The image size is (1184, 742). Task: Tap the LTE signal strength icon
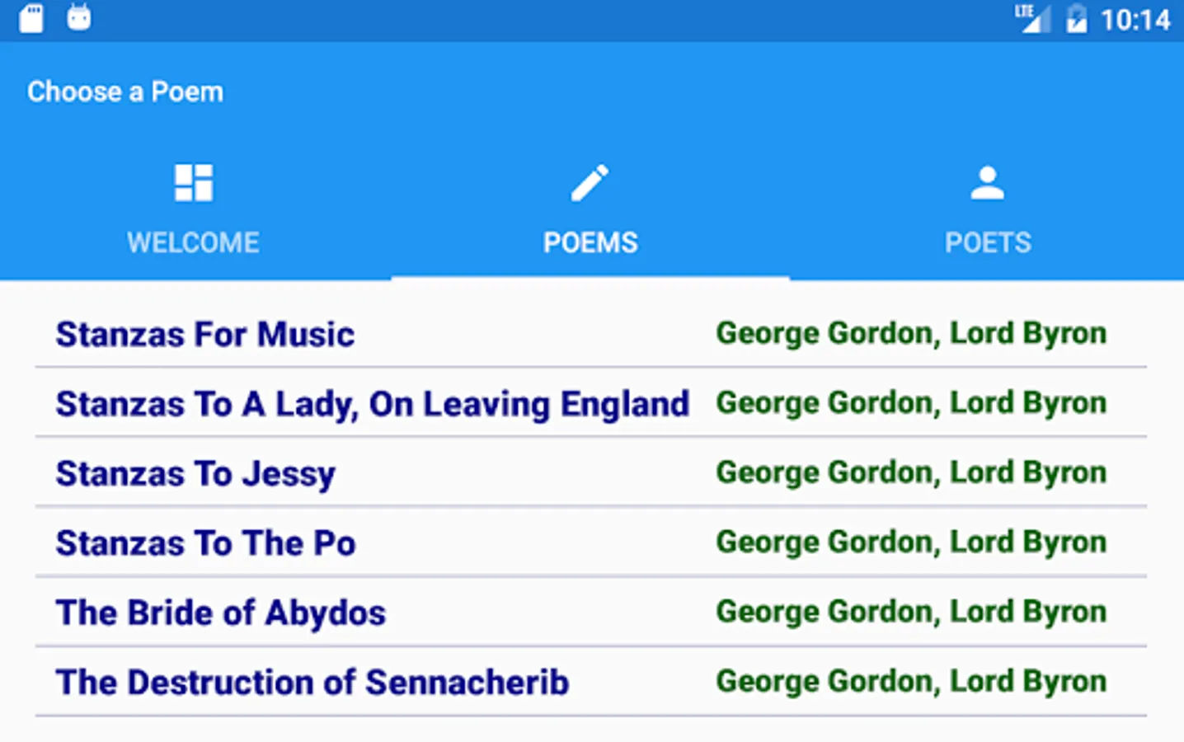coord(1032,18)
